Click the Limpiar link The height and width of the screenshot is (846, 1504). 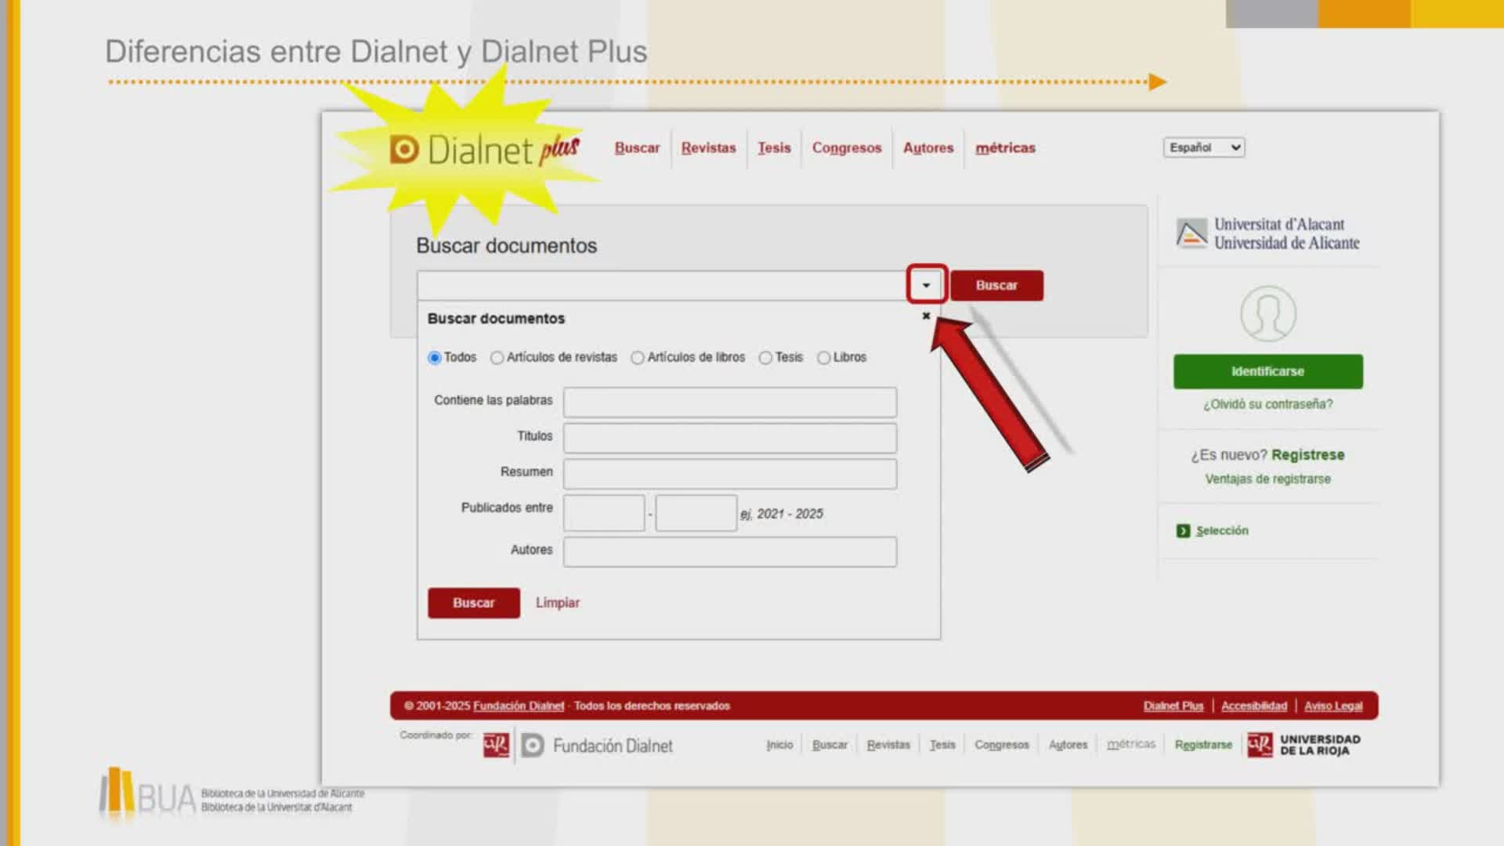[x=557, y=602]
